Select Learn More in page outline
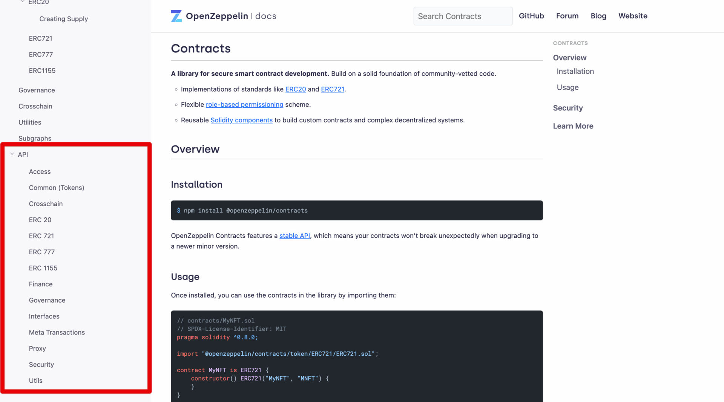This screenshot has height=402, width=724. pyautogui.click(x=573, y=126)
